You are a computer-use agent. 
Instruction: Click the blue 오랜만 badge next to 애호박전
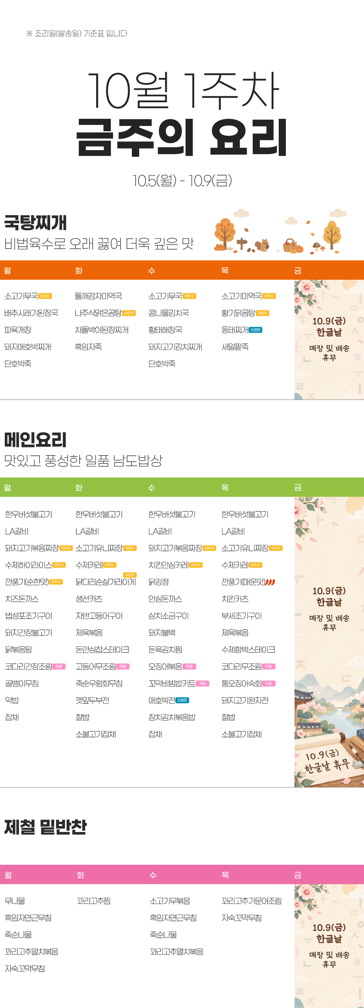coord(182,700)
